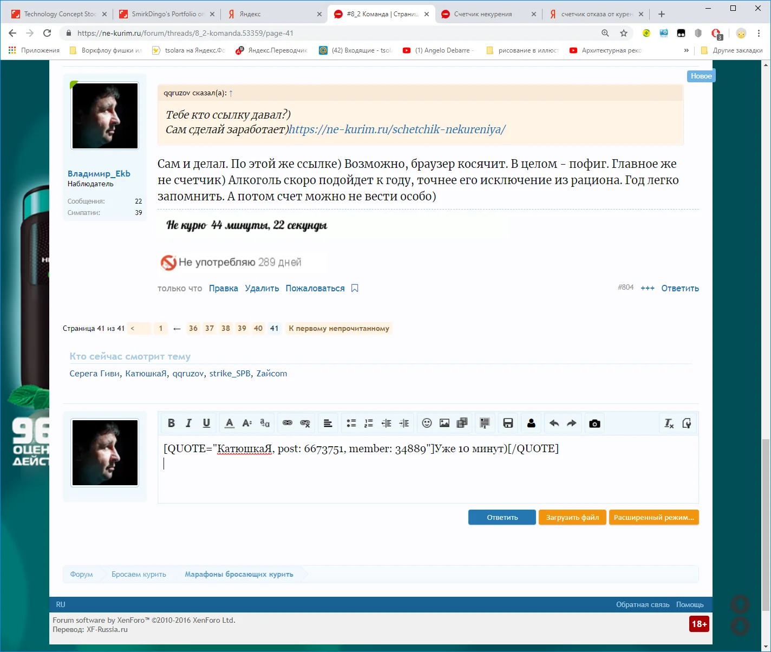Click the +++ multi-quote link
This screenshot has height=652, width=771.
tap(648, 288)
